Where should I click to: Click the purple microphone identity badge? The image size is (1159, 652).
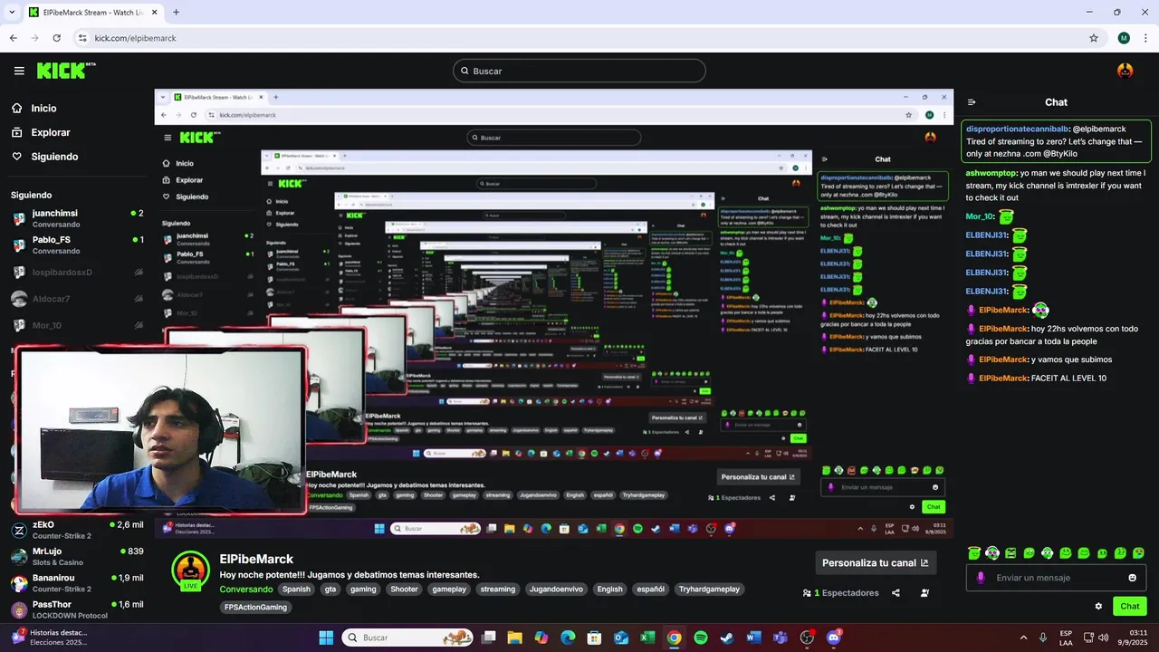click(x=981, y=578)
